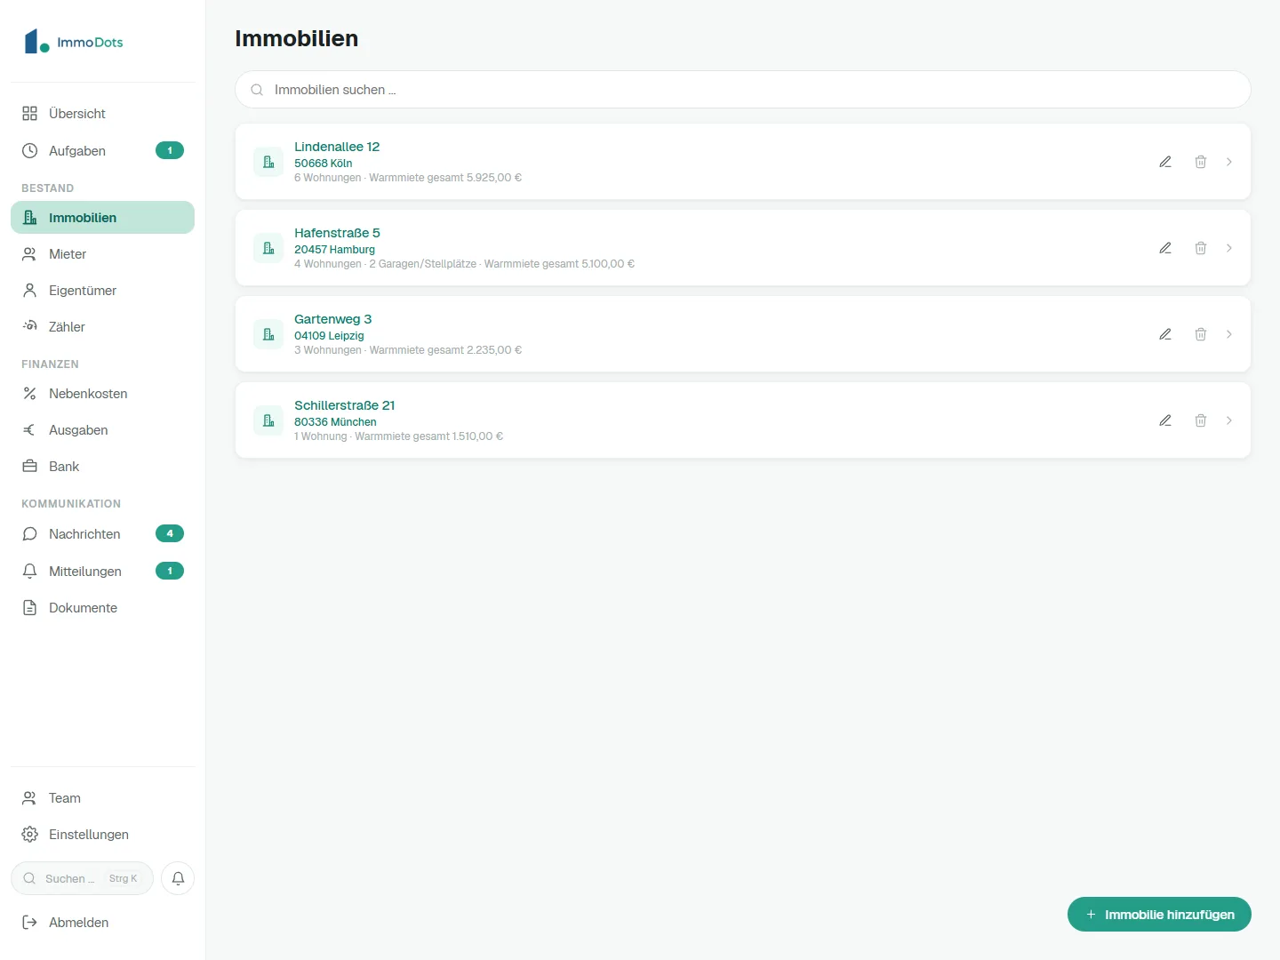Viewport: 1280px width, 960px height.
Task: Open the Mieter section
Action: [x=102, y=254]
